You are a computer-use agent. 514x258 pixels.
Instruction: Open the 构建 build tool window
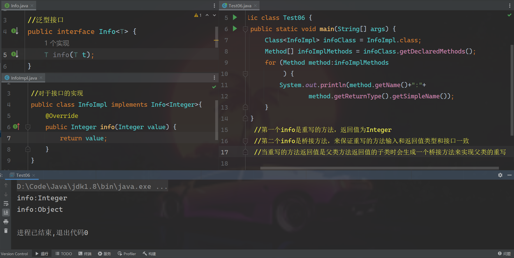coord(149,254)
